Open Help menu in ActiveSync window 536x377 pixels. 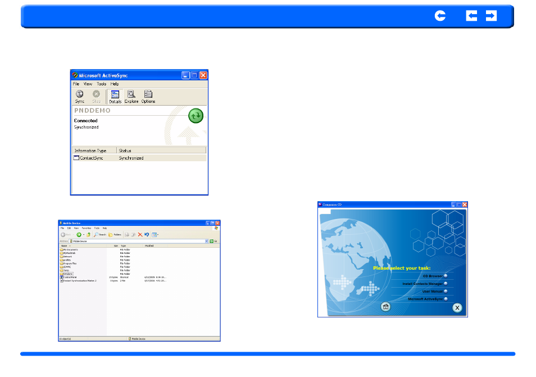[x=115, y=84]
